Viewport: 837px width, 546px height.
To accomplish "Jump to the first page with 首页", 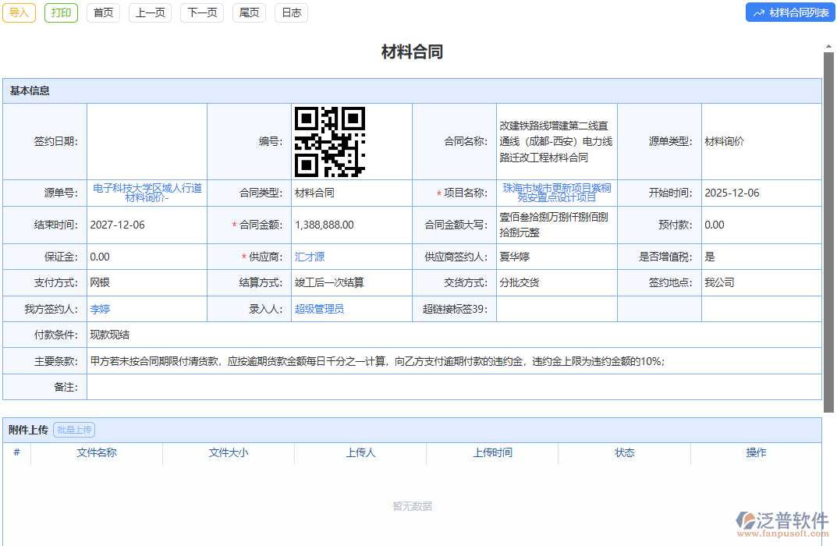I will 103,12.
